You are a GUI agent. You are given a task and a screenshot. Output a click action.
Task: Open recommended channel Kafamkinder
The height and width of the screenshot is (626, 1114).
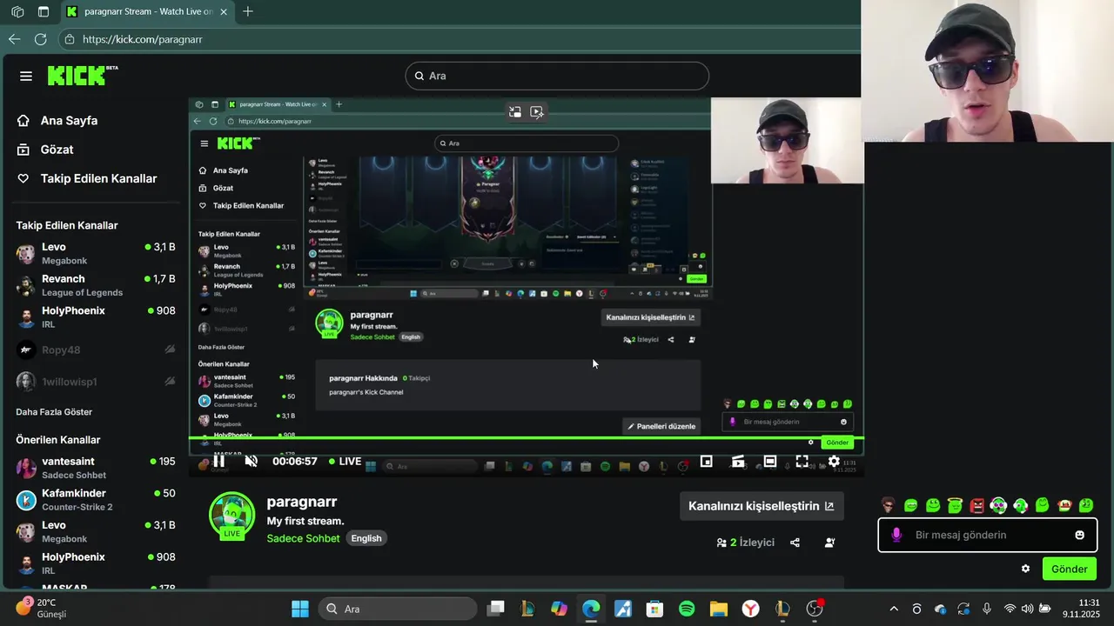click(x=96, y=500)
